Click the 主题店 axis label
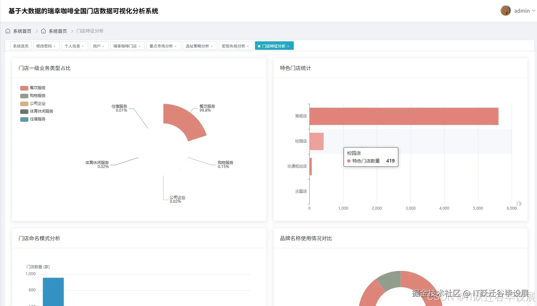Image resolution: width=537 pixels, height=306 pixels. click(x=301, y=191)
